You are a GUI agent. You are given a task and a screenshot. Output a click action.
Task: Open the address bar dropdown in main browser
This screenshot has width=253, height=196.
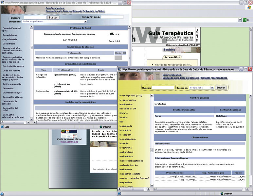pos(240,20)
